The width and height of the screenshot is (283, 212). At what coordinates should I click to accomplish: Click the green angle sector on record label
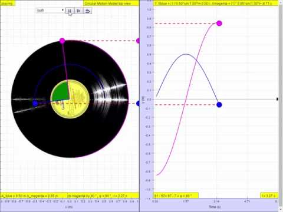click(61, 92)
